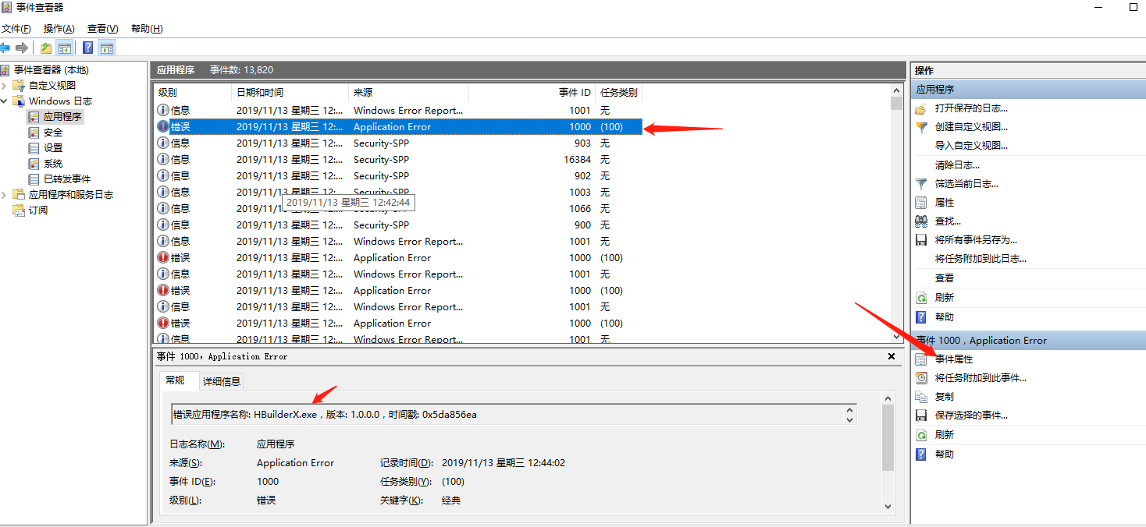The width and height of the screenshot is (1146, 527).
Task: Open 事件属性 in the actions pane
Action: [954, 359]
